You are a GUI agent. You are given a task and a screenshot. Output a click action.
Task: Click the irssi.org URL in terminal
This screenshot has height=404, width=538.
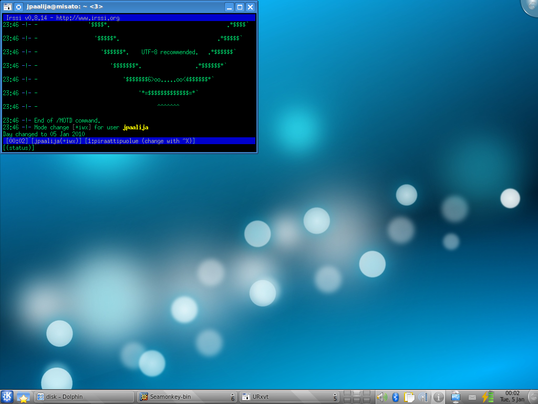[x=88, y=18]
